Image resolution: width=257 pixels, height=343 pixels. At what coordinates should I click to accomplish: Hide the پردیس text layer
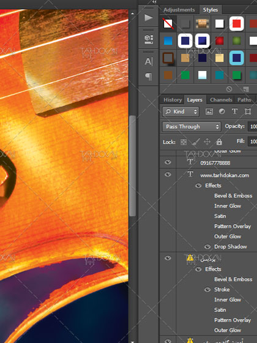click(x=168, y=258)
